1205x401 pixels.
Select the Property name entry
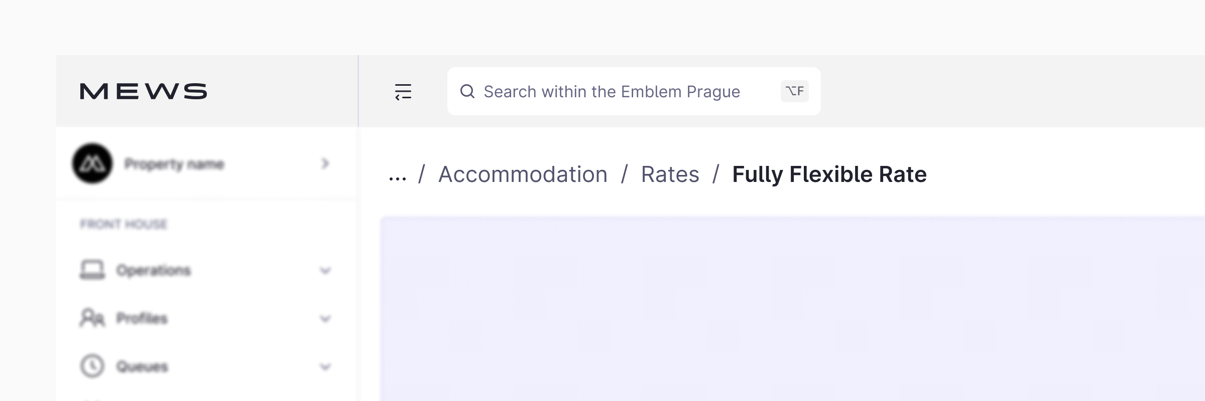click(174, 164)
